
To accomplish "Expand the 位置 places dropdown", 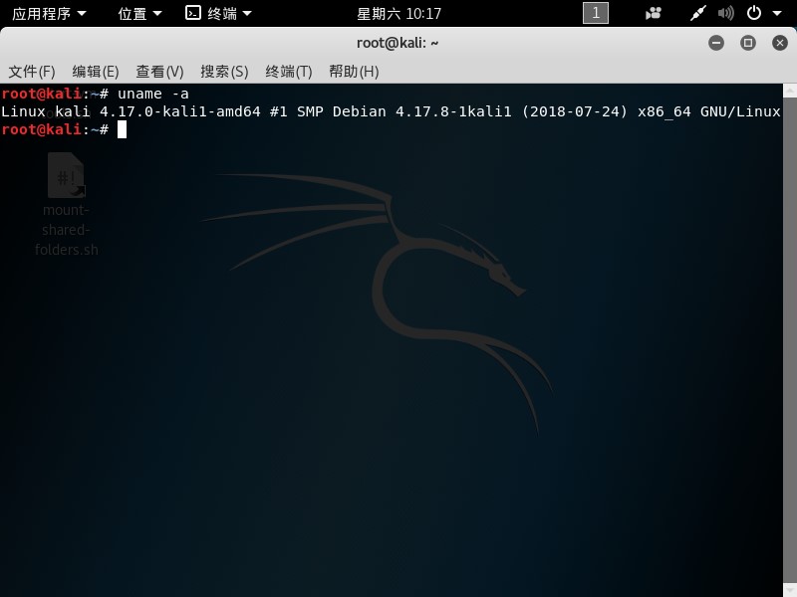I will pos(139,13).
